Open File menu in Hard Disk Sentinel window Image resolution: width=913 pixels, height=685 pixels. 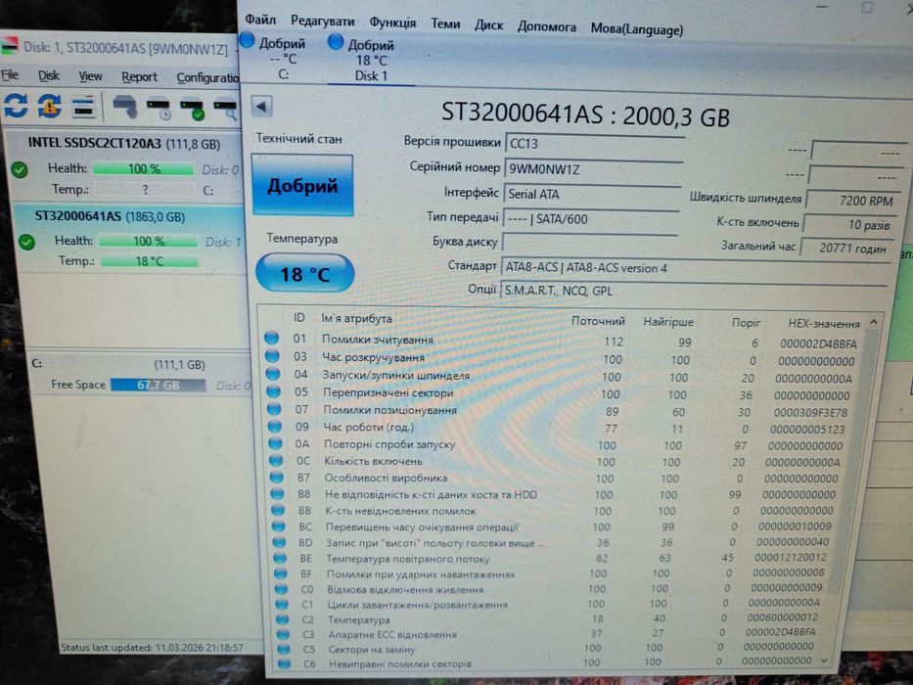pyautogui.click(x=10, y=75)
